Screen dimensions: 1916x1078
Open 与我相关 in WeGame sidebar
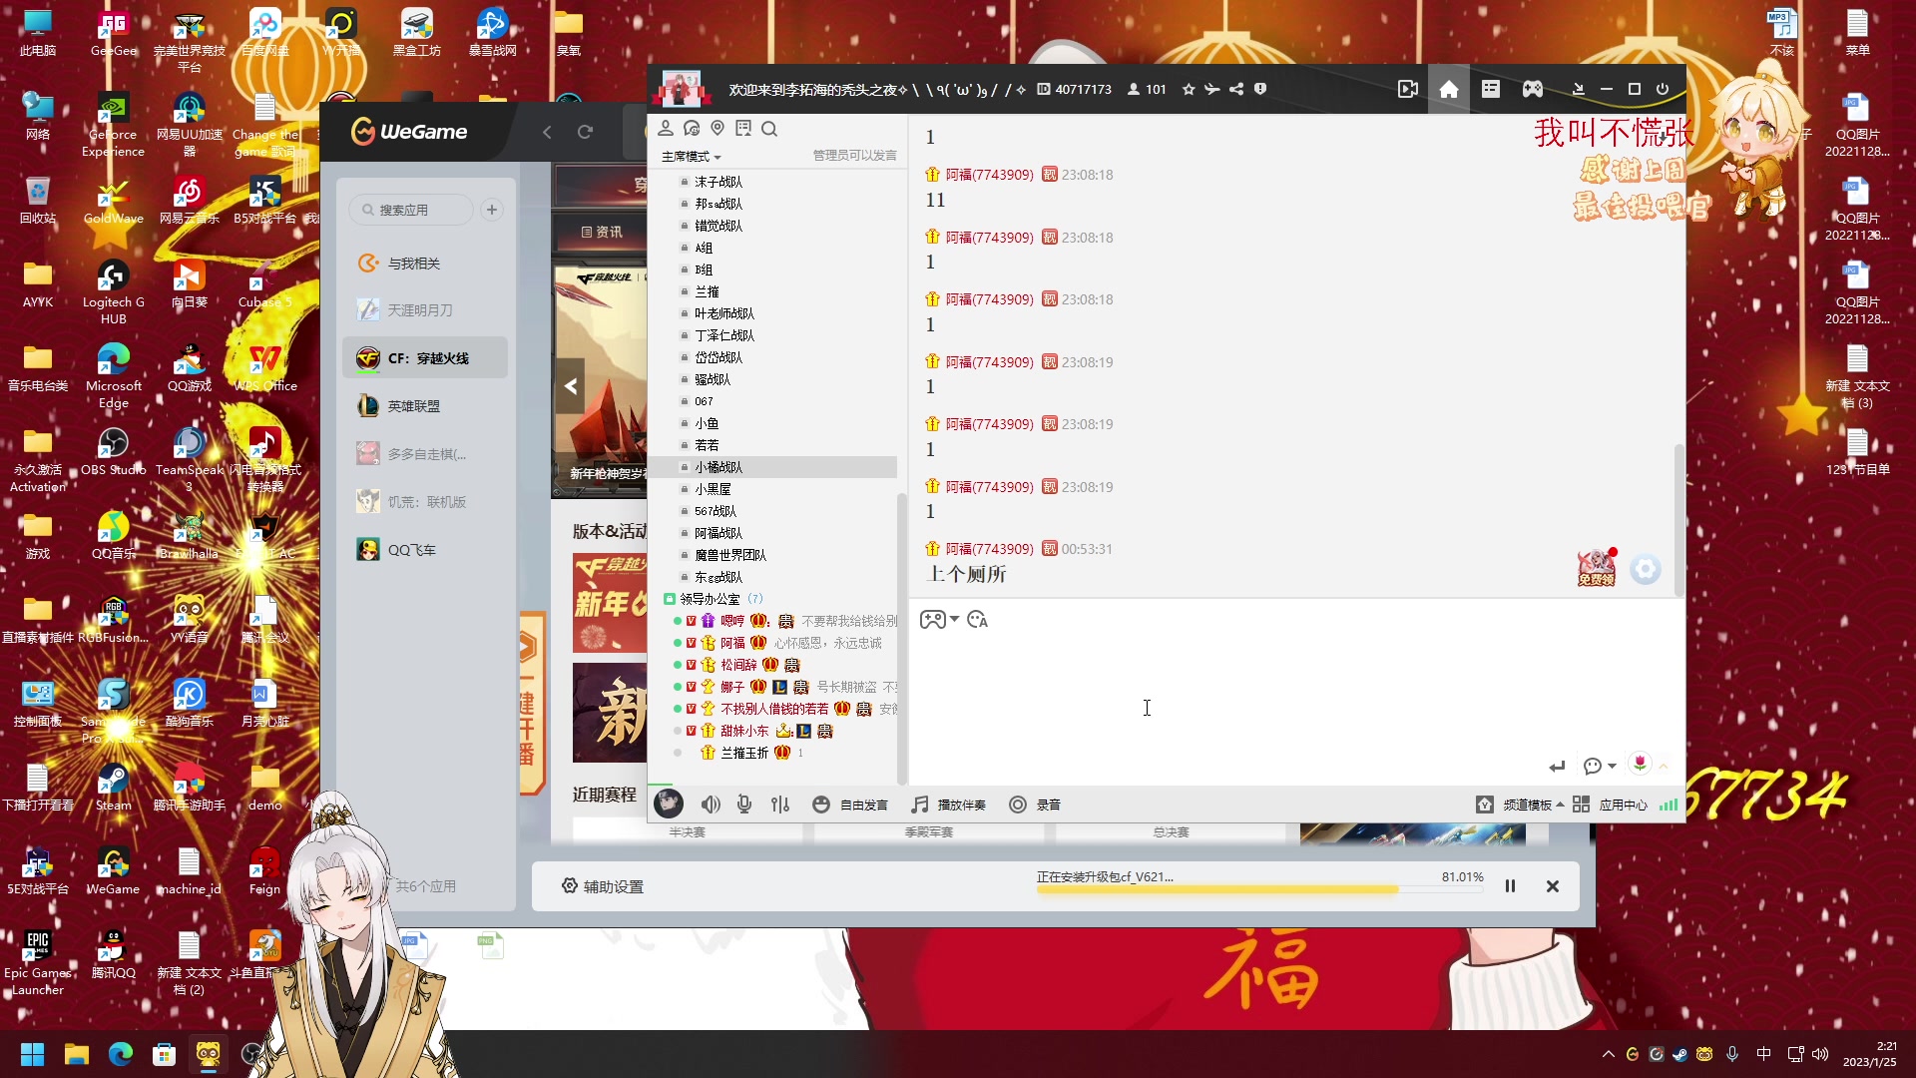click(425, 264)
